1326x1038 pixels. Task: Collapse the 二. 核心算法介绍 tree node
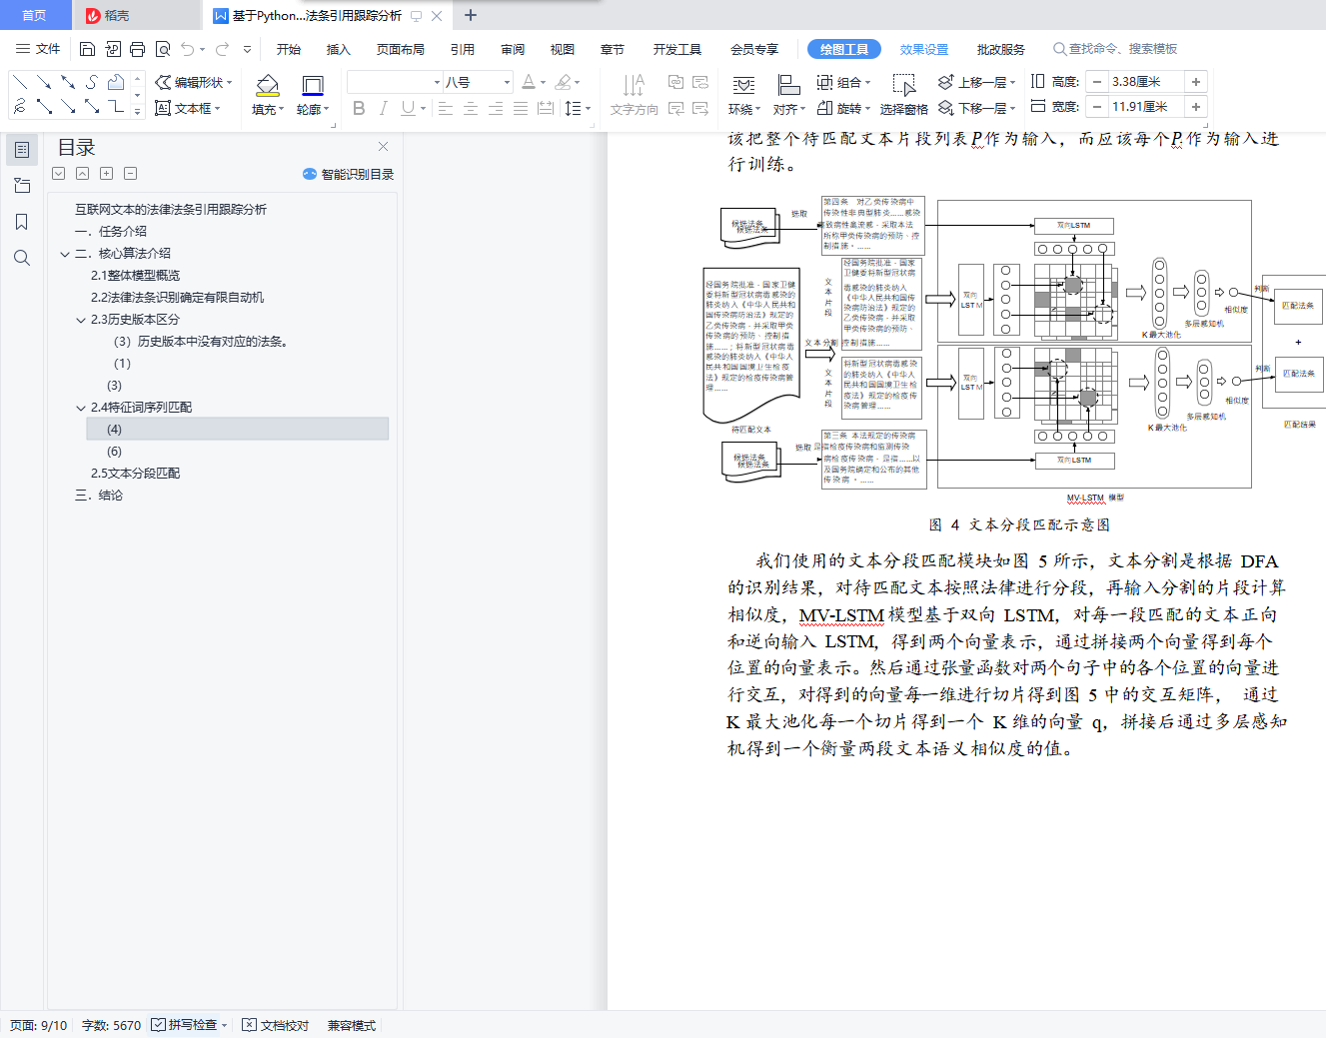(x=65, y=254)
